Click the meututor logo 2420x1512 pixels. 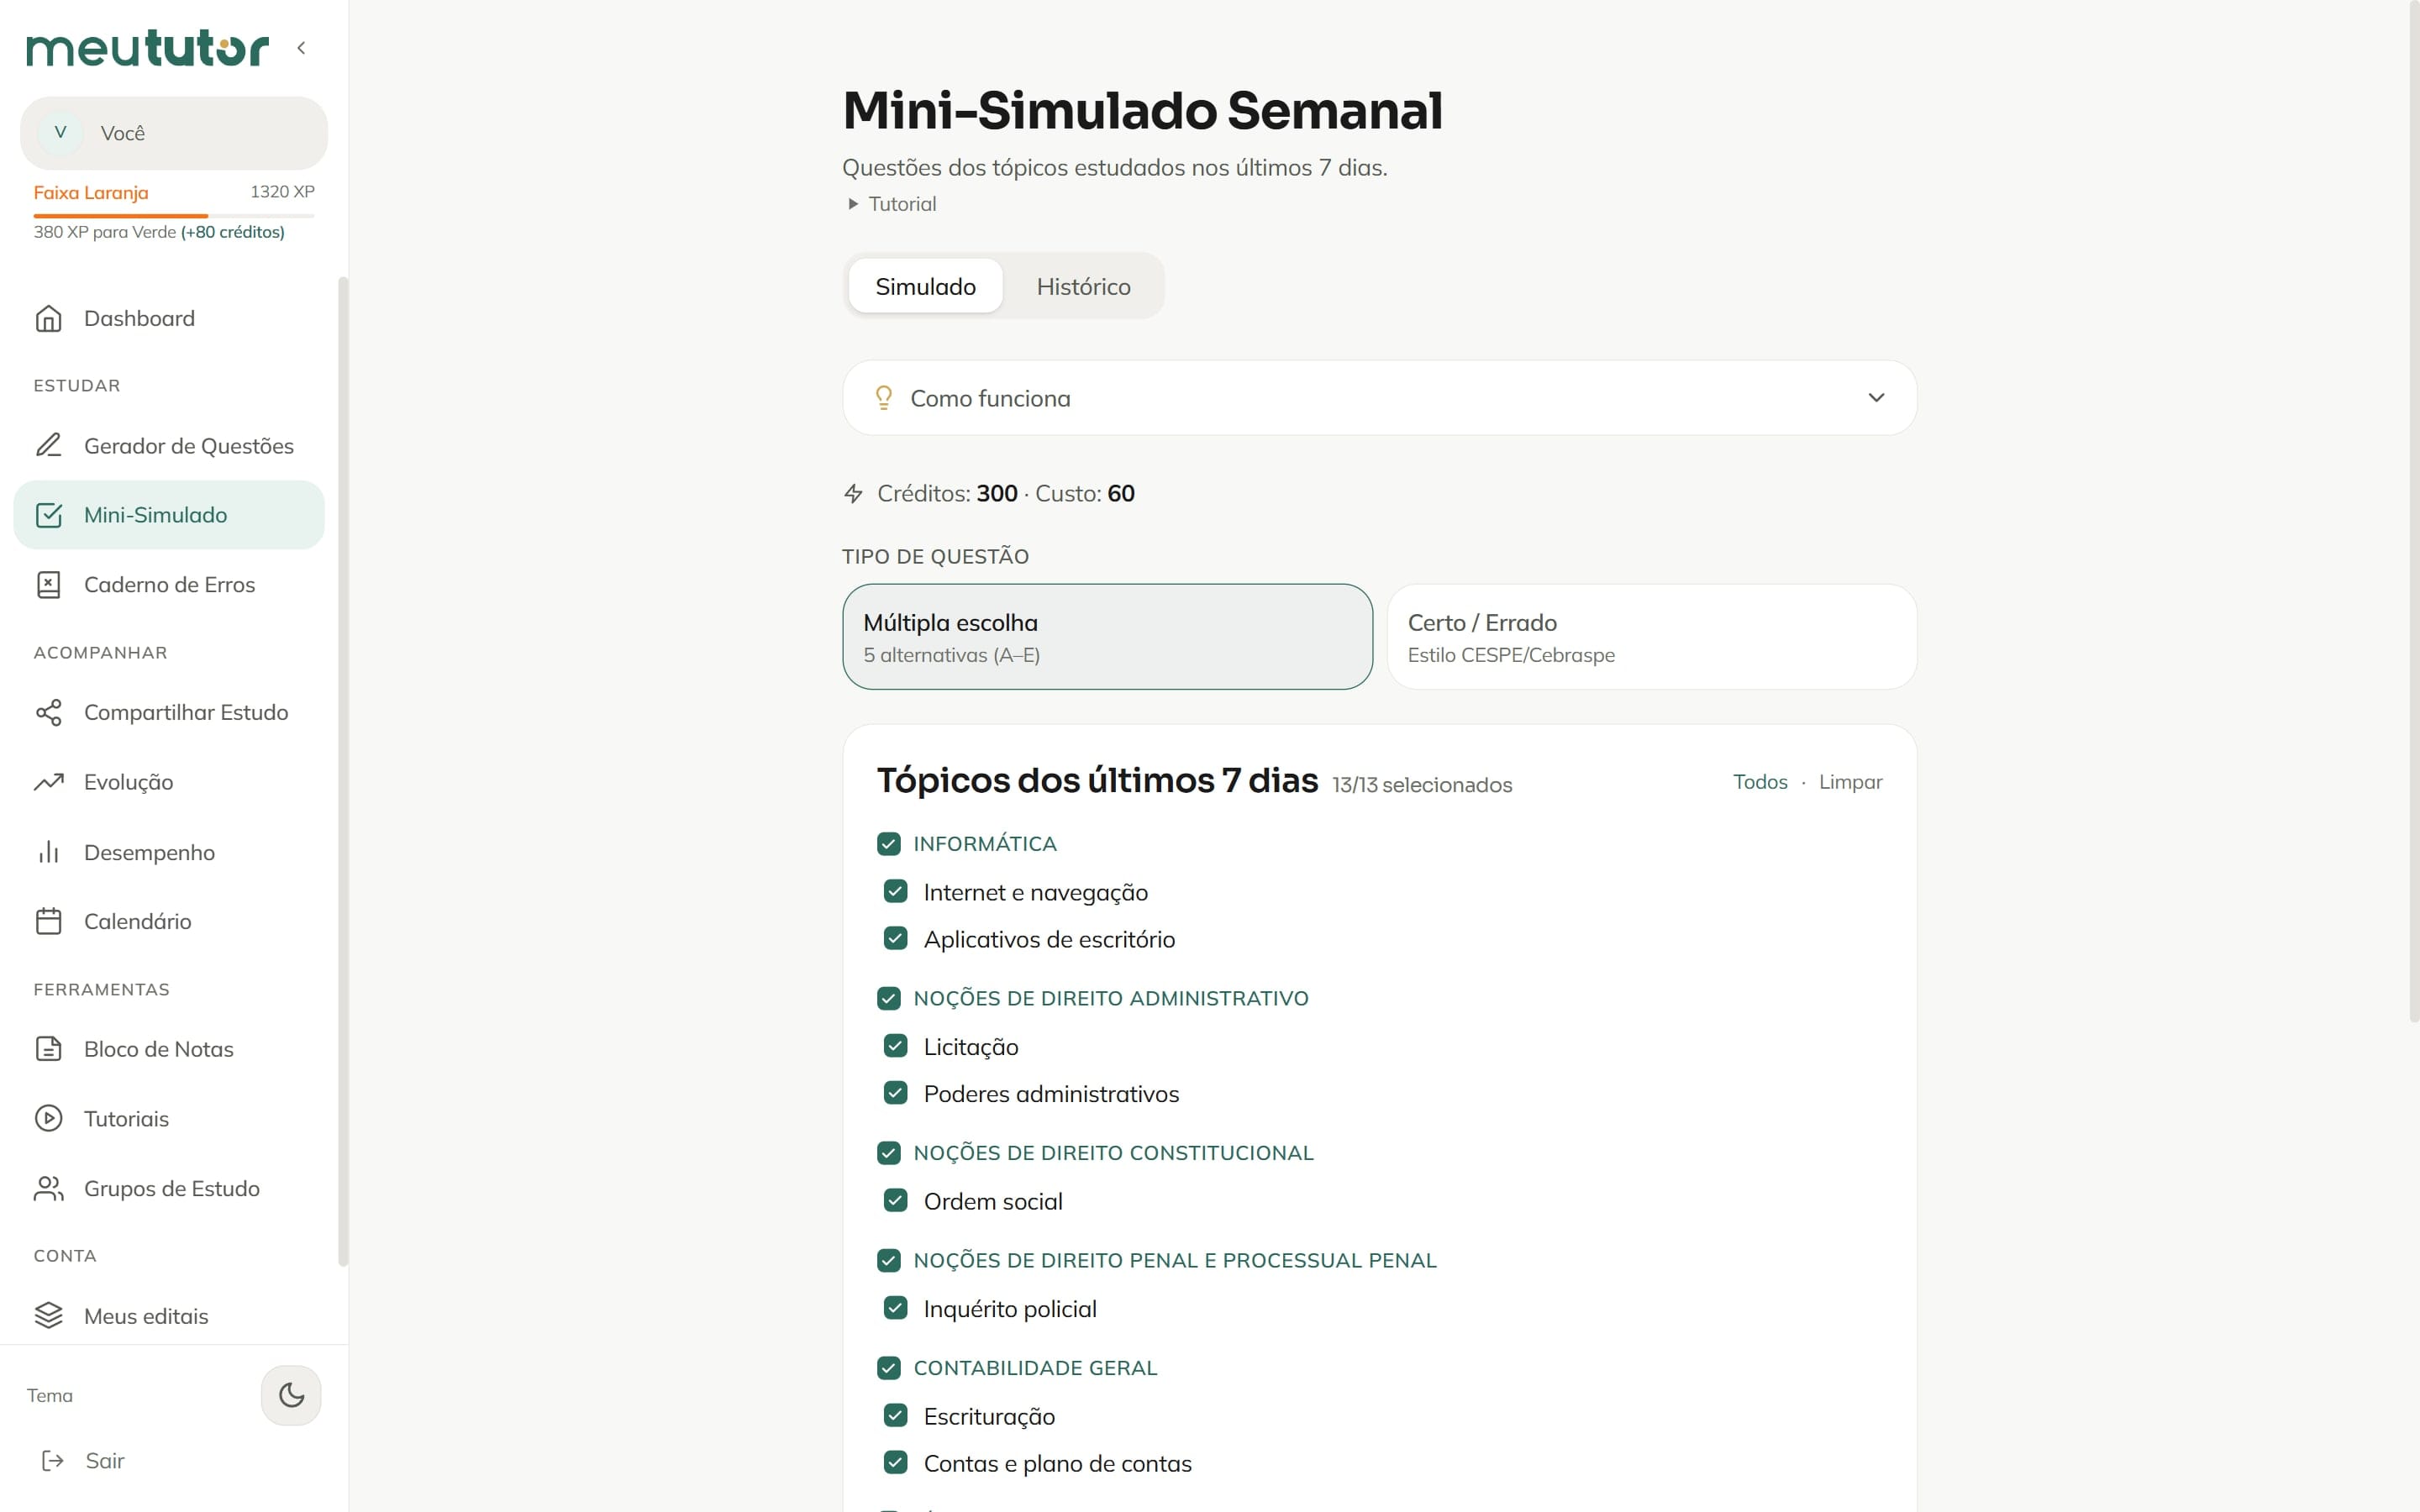pyautogui.click(x=147, y=47)
